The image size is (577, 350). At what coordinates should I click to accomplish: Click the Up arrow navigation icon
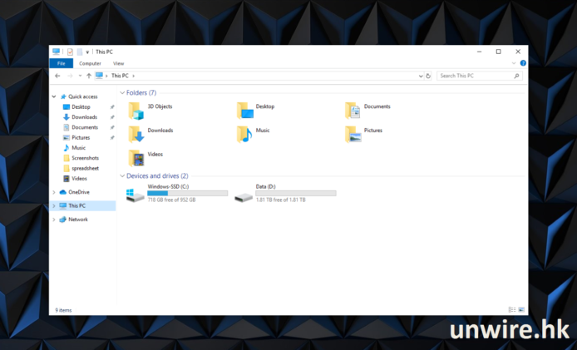pos(89,76)
